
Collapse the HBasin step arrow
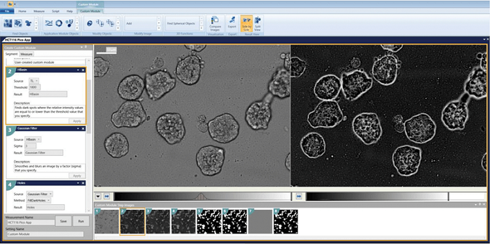point(78,70)
